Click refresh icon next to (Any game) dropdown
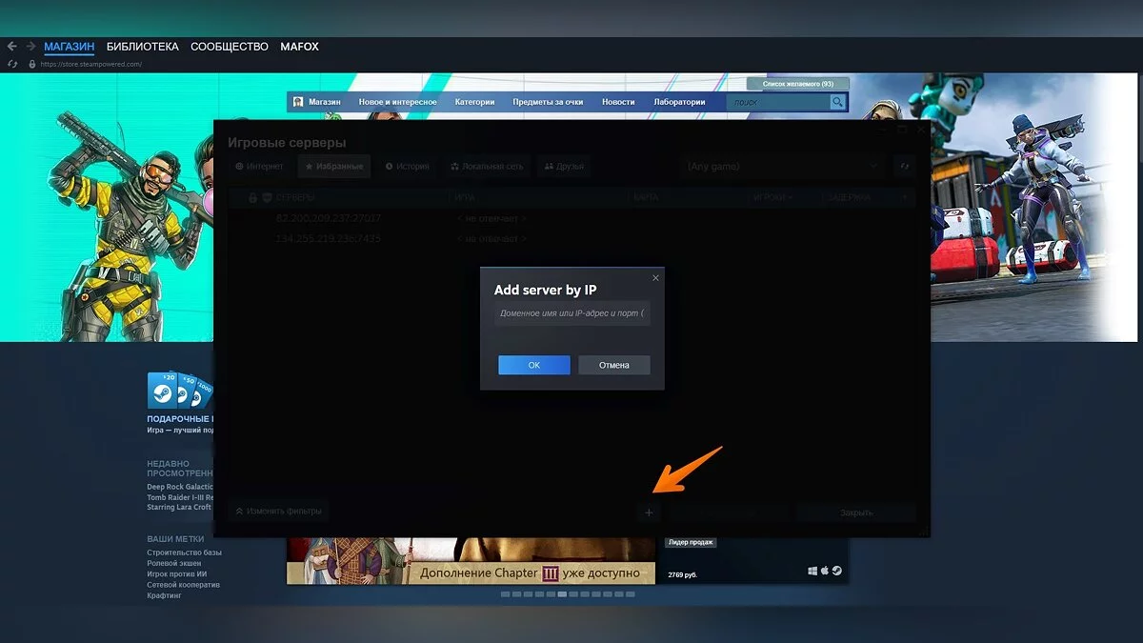The image size is (1143, 643). 905,167
